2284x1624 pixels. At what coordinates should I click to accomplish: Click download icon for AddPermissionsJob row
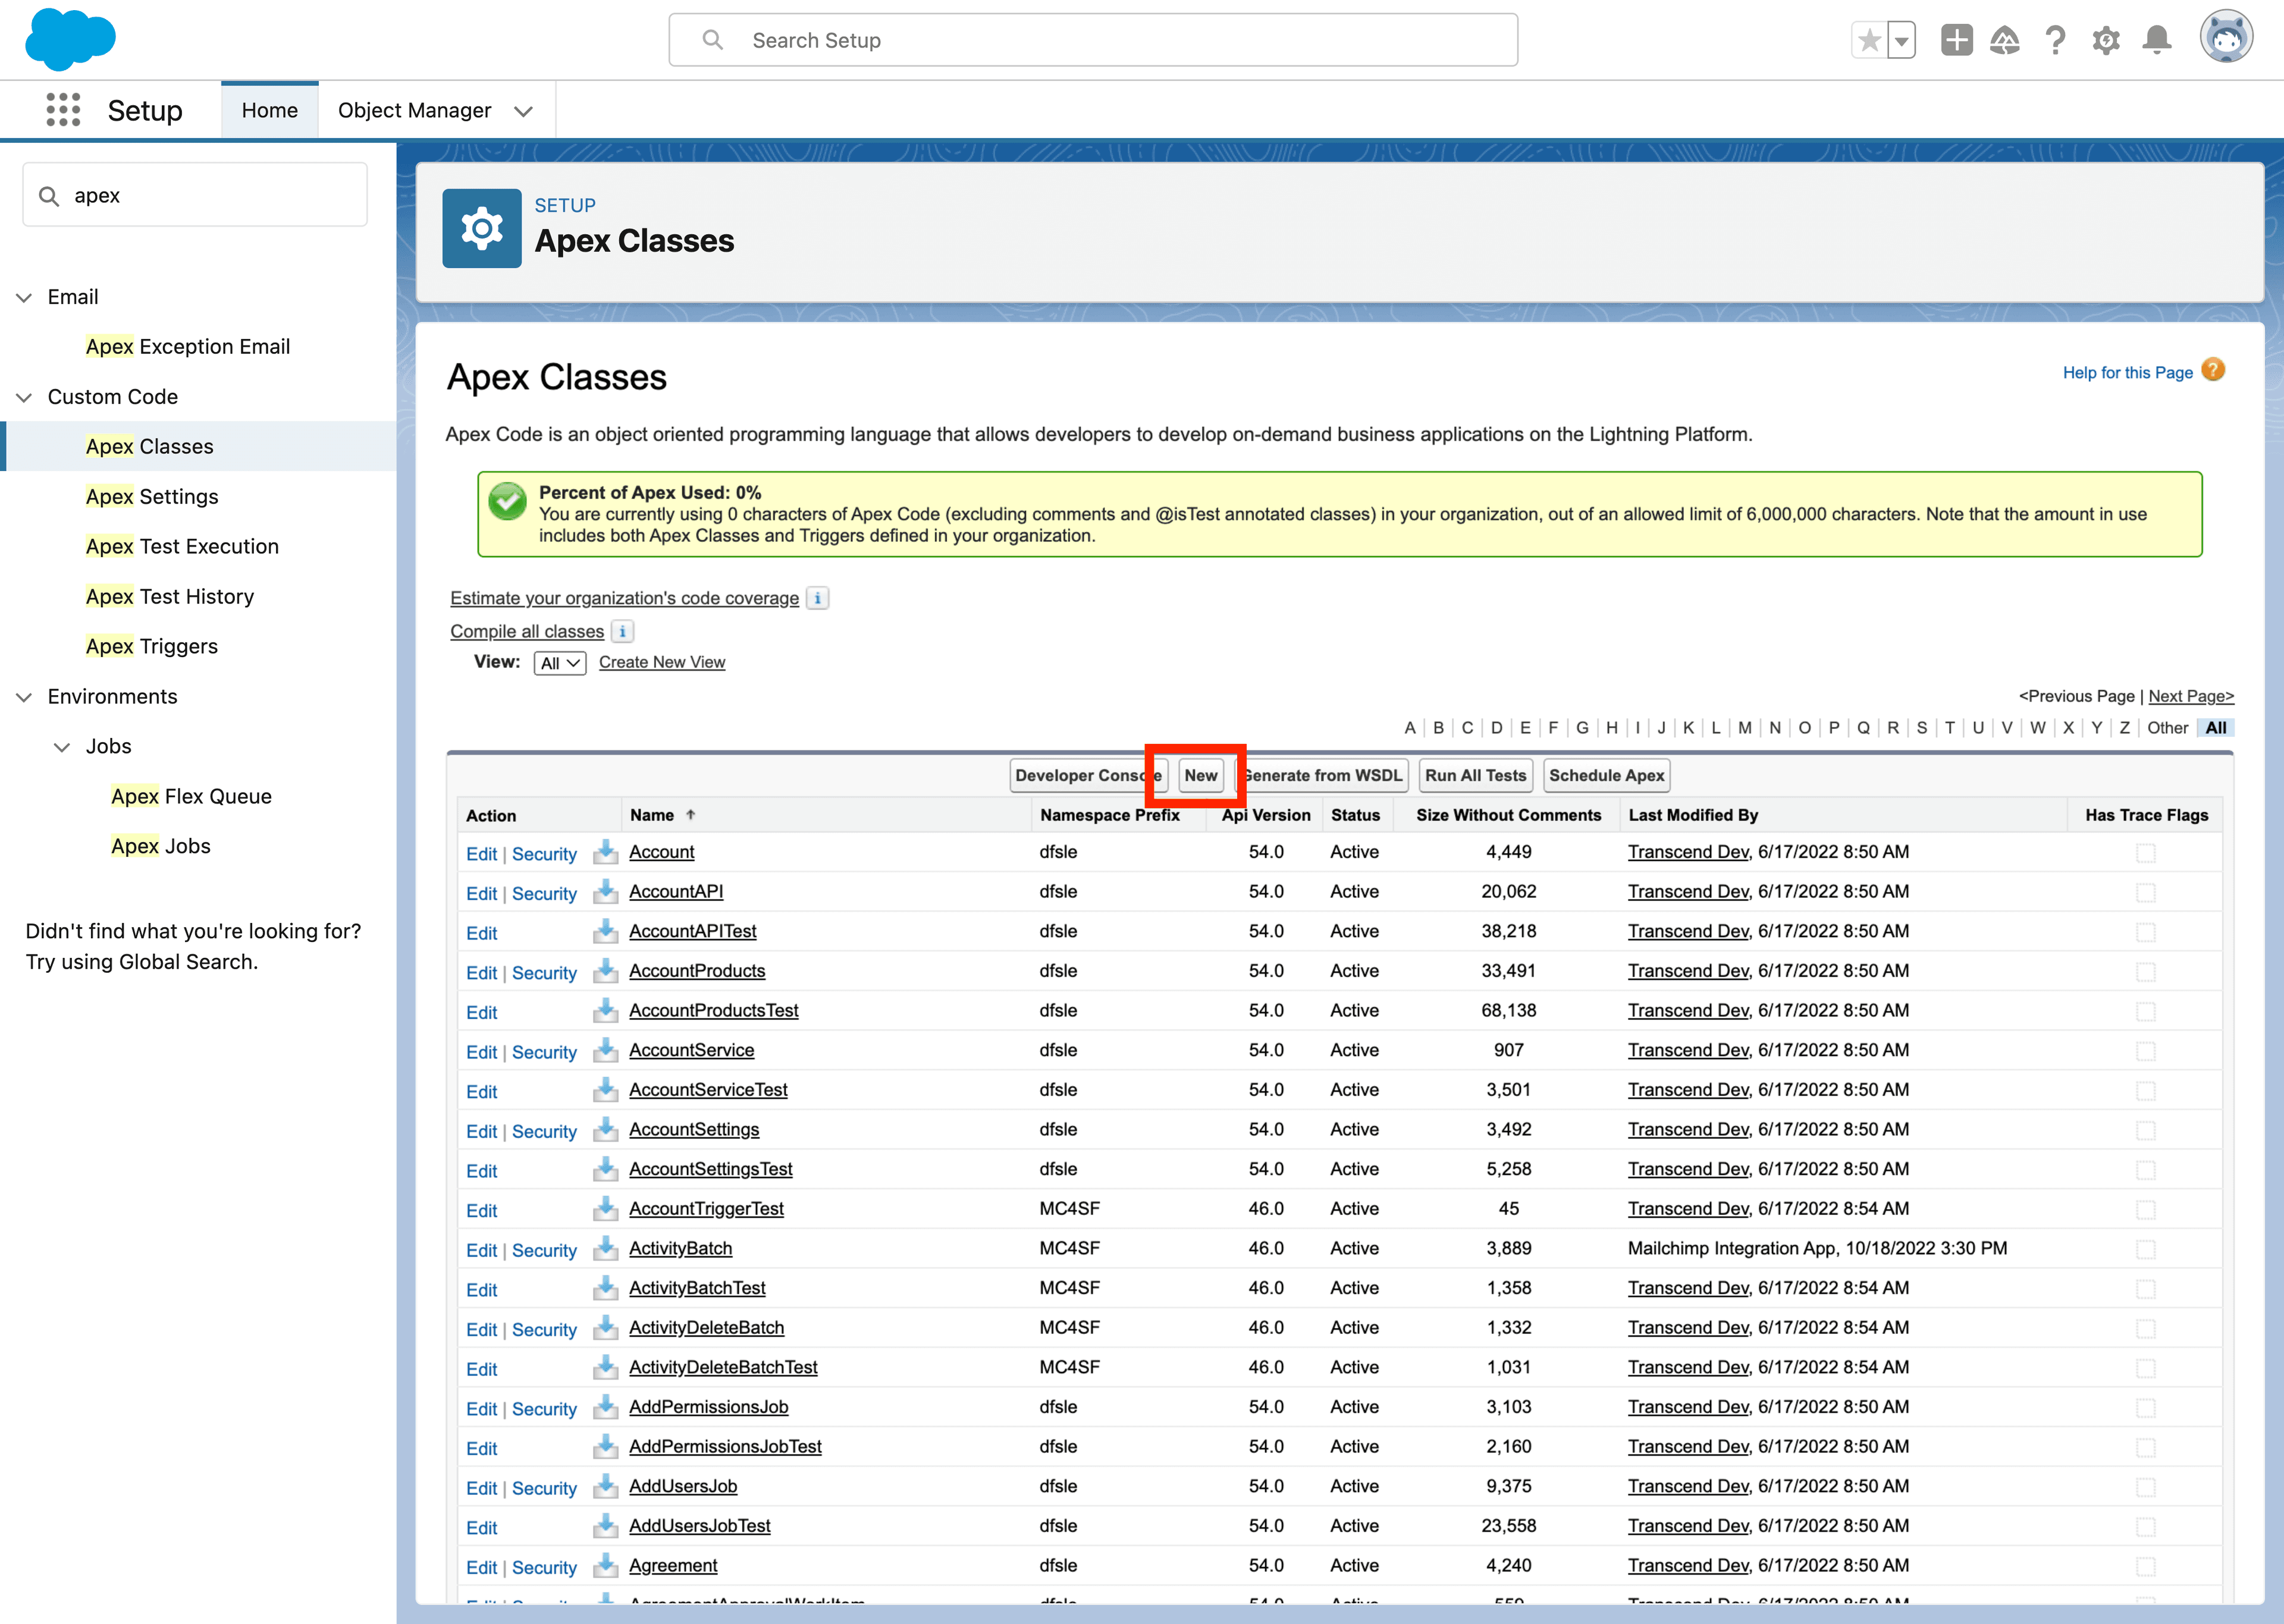605,1408
